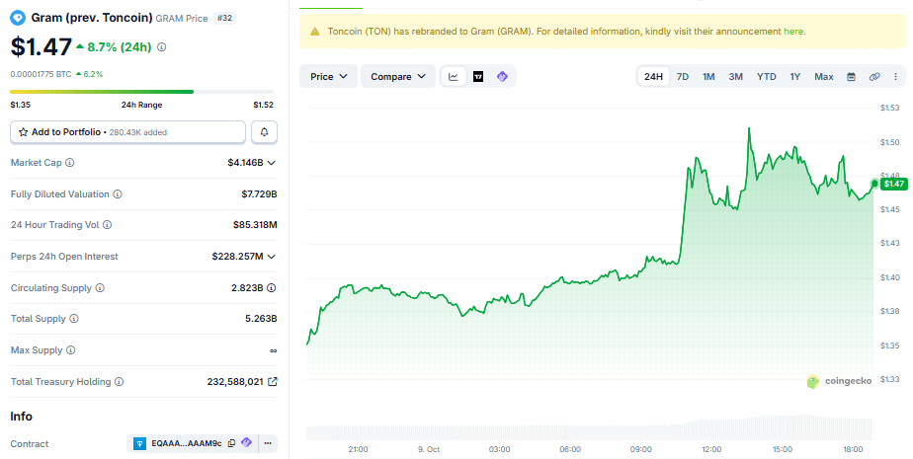Click the 9. Oct date axis label
This screenshot has width=913, height=459.
[x=429, y=449]
